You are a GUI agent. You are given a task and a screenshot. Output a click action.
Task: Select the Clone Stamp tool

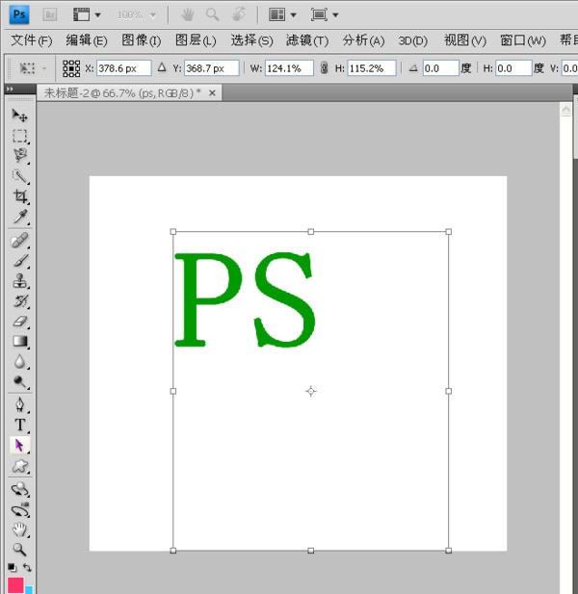19,281
